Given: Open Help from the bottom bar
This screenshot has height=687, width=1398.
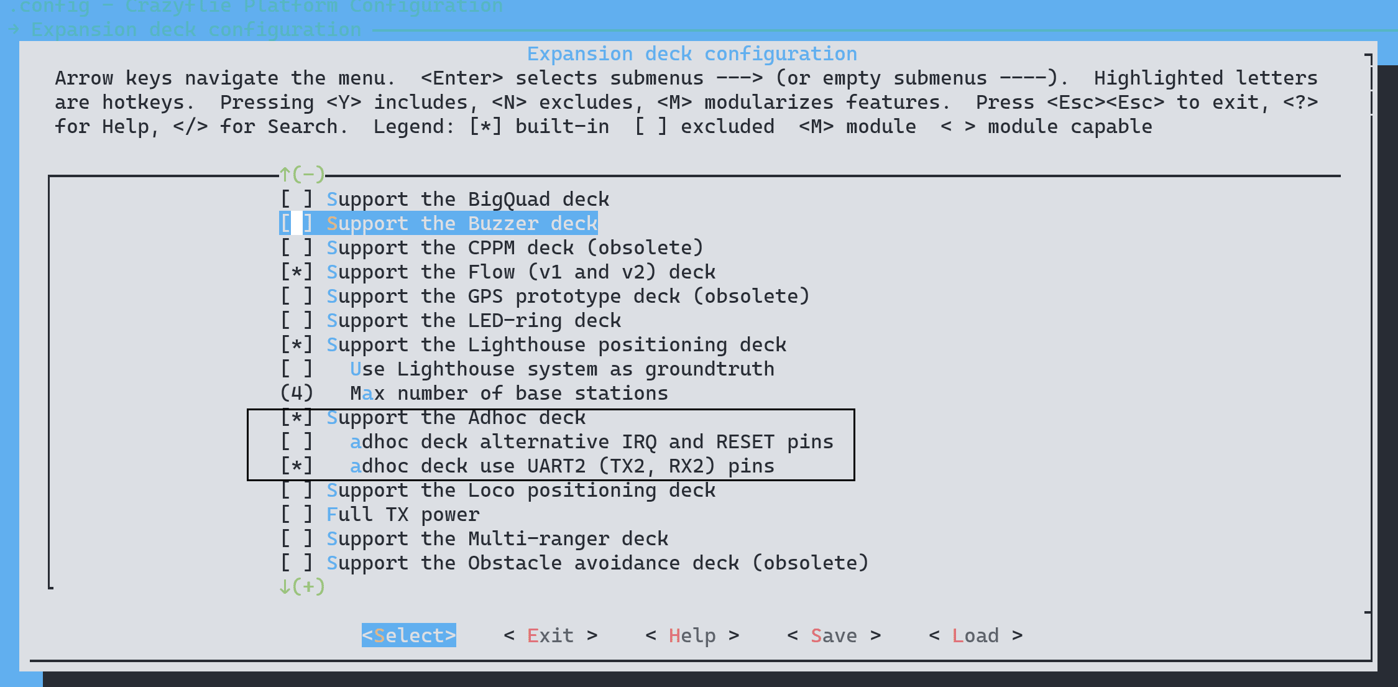Looking at the screenshot, I should coord(692,635).
